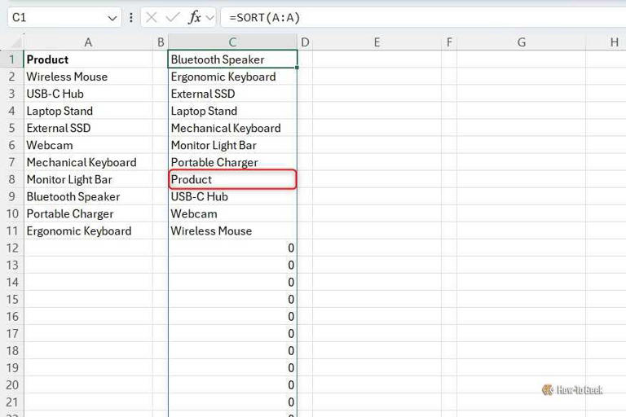The width and height of the screenshot is (626, 417).
Task: Click cell C6 Monitor Light Bar
Action: coord(233,145)
